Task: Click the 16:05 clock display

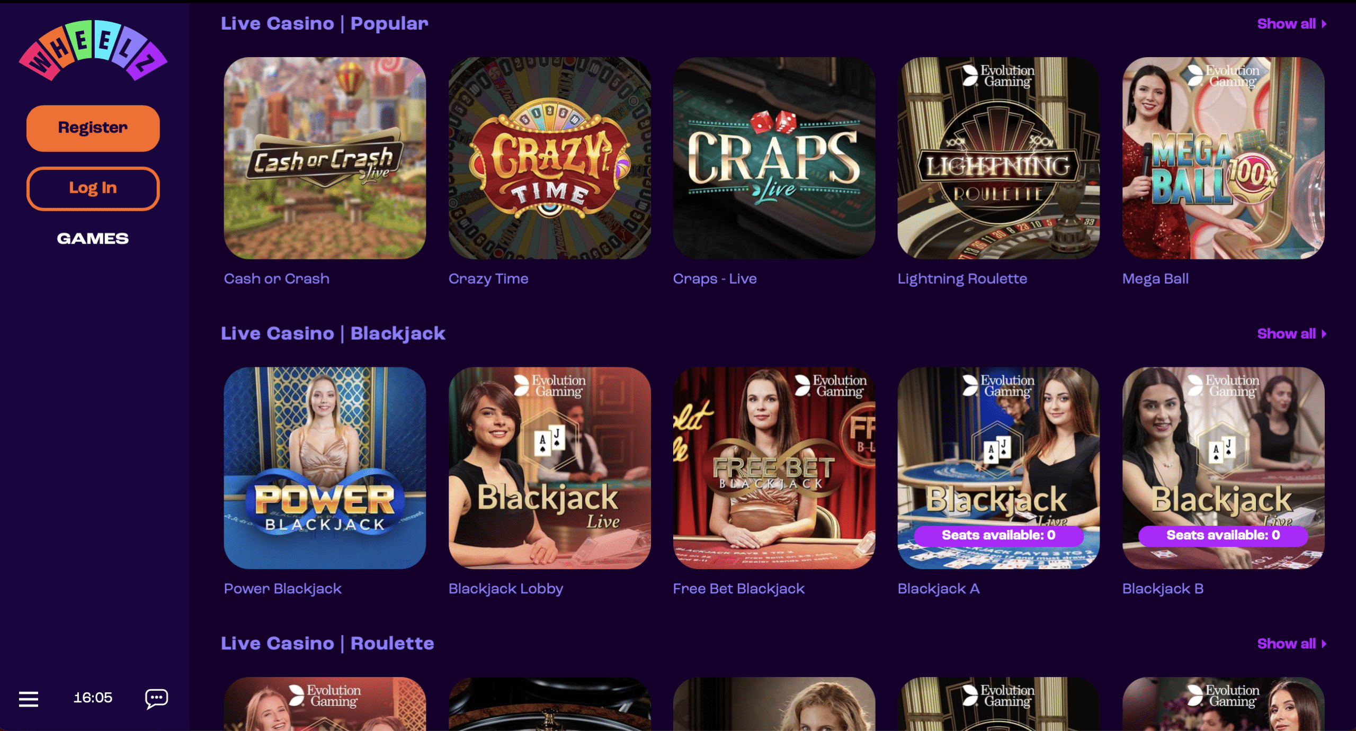Action: coord(93,698)
